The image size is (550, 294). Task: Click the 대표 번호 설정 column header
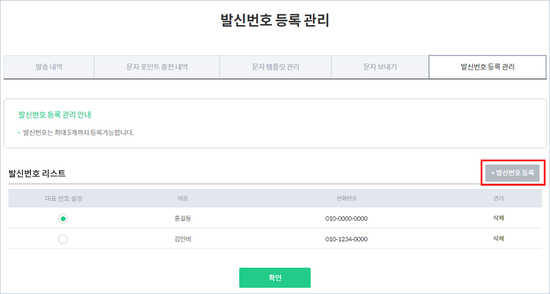pyautogui.click(x=64, y=198)
